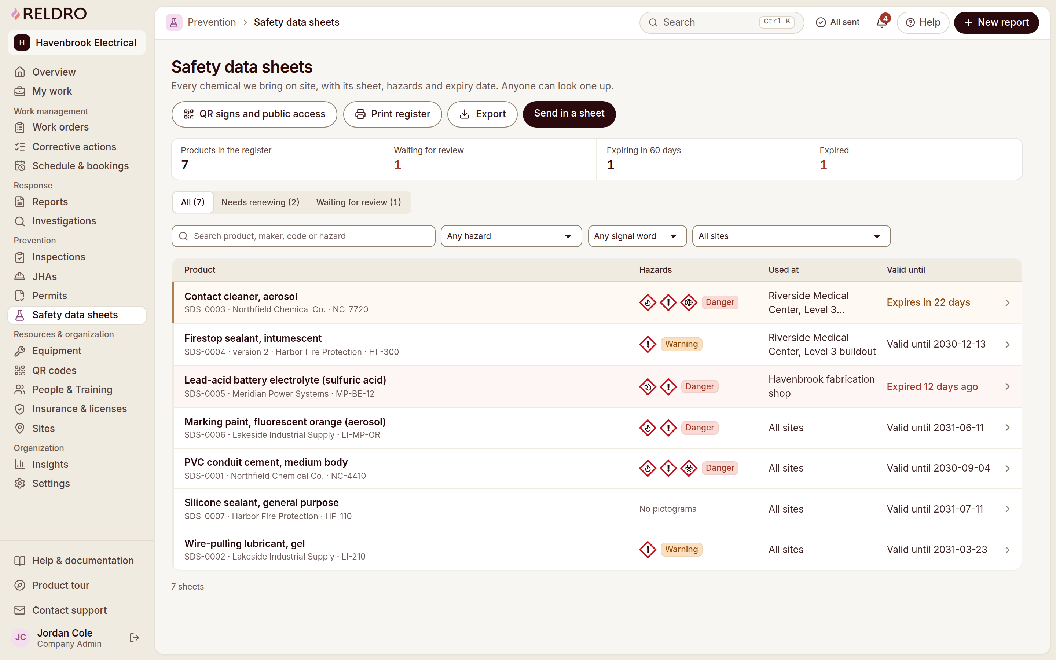Open the All sites dropdown filter
The height and width of the screenshot is (660, 1056).
(x=791, y=236)
